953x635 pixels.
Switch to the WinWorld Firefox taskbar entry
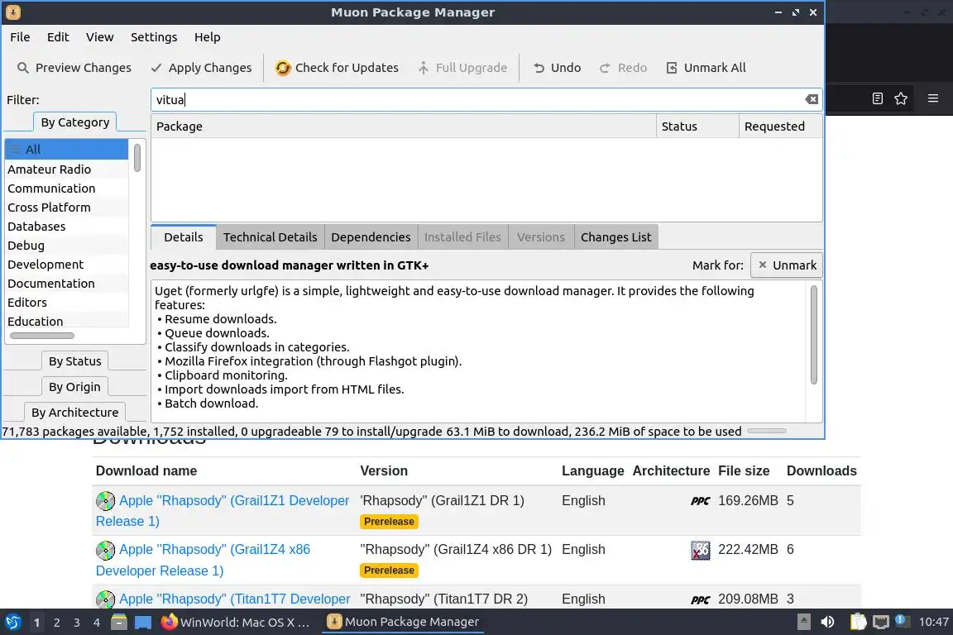(237, 623)
